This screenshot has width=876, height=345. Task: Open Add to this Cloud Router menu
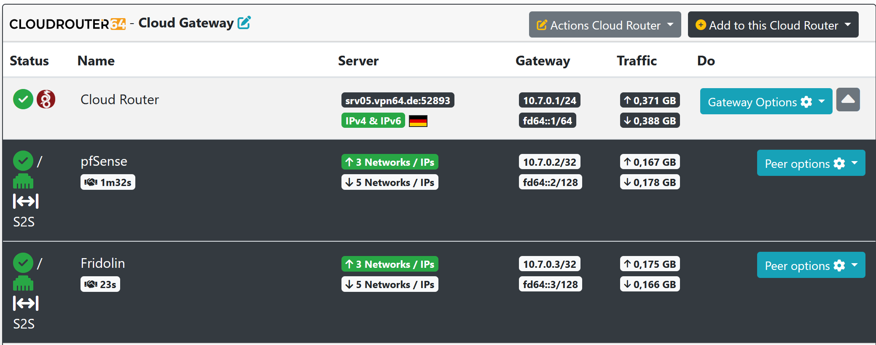773,25
